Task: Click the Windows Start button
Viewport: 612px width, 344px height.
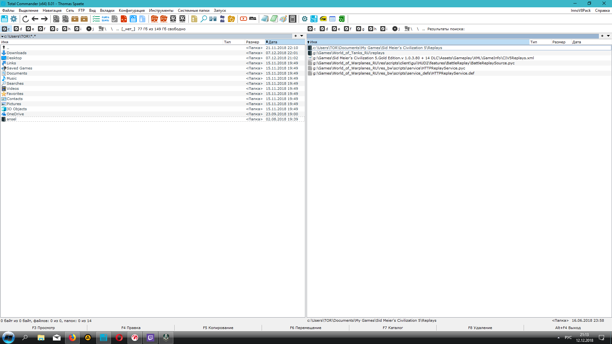Action: (x=9, y=338)
